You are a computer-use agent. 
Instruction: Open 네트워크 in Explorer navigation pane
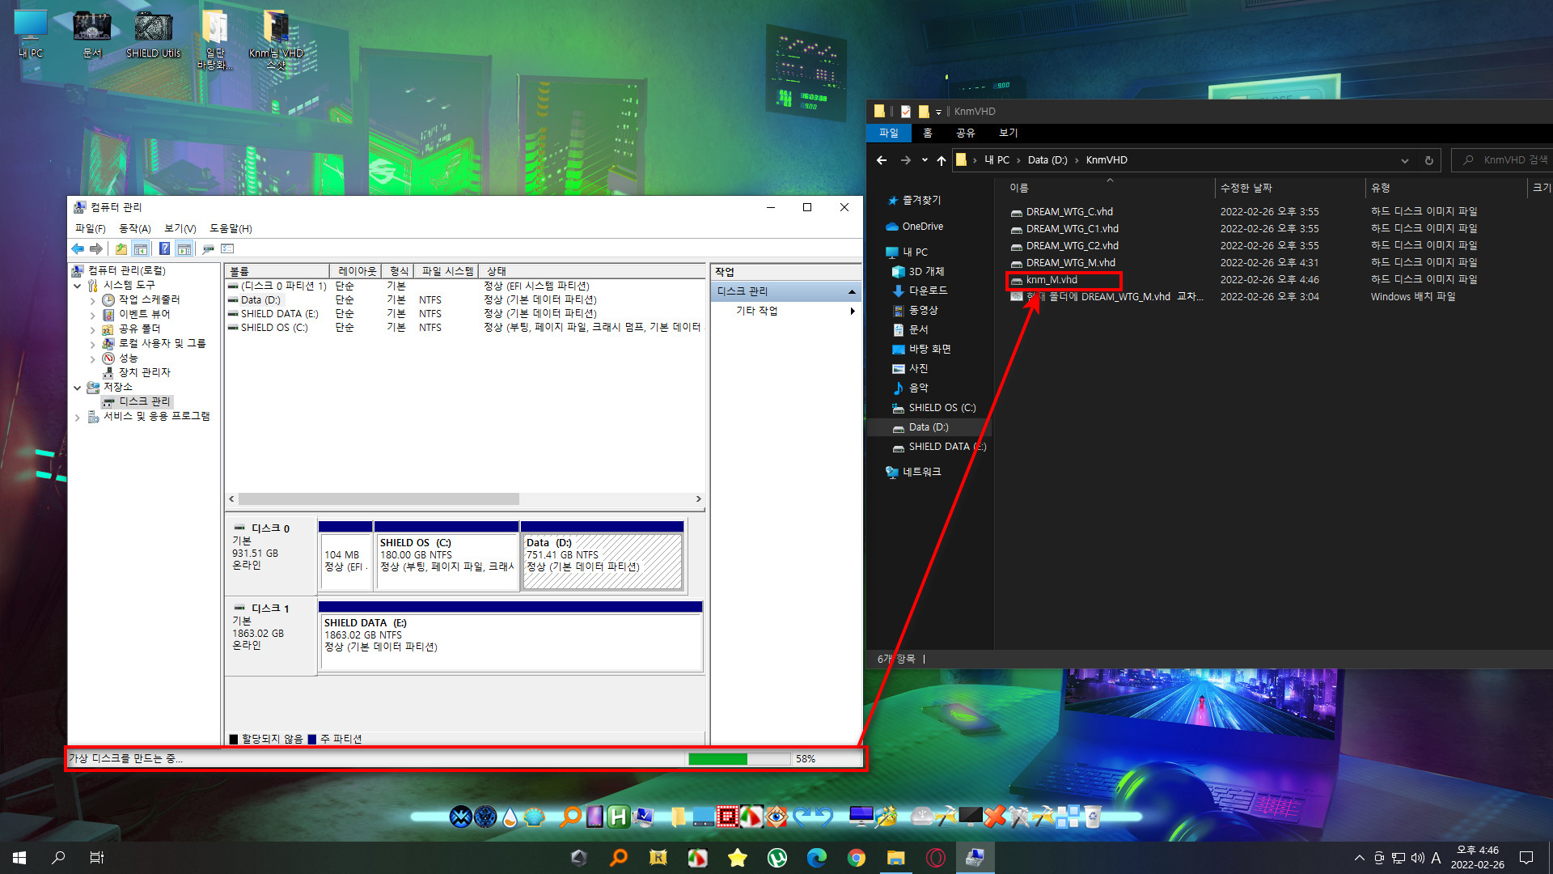click(x=921, y=472)
